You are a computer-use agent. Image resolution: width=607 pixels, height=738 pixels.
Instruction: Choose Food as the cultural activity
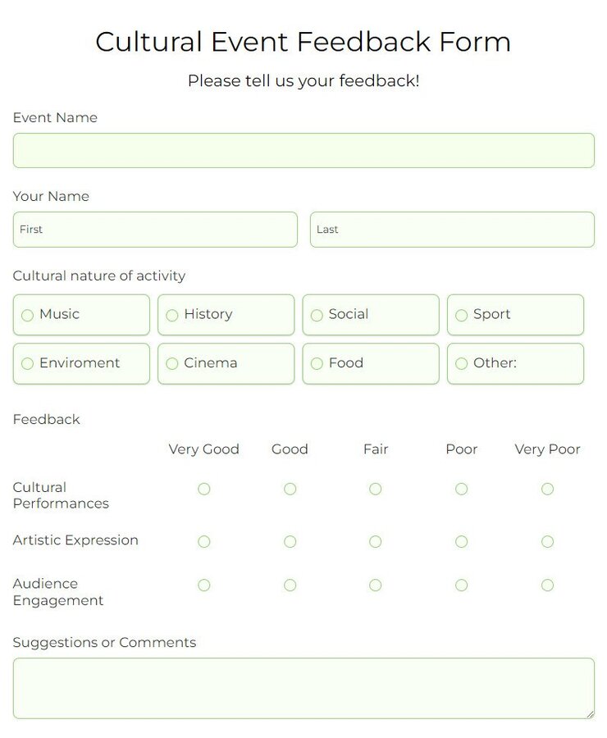tap(317, 363)
